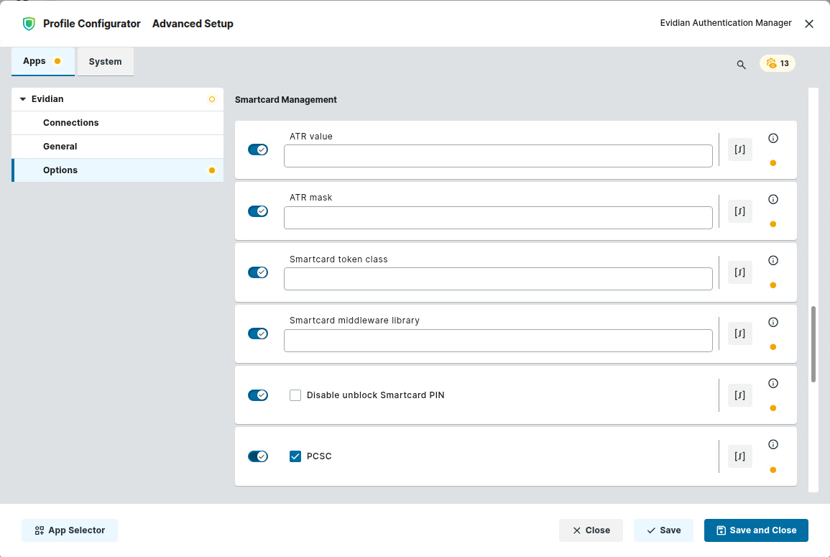Show info for Disable unblock Smartcard PIN

tap(773, 383)
